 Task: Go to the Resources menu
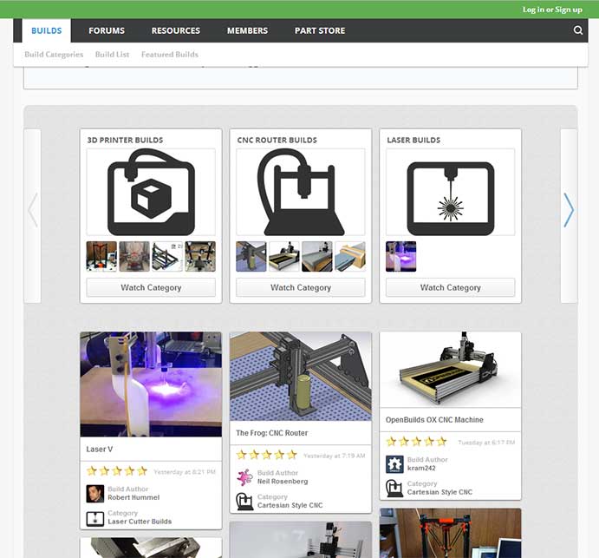[175, 31]
